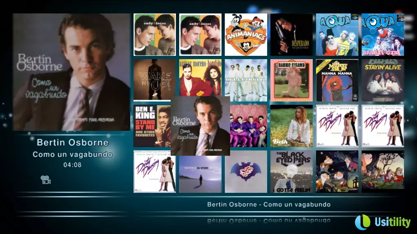Click the highlighted Bertin Osborne cover in the grid
Viewport: 417px width, 234px height.
pyautogui.click(x=200, y=126)
